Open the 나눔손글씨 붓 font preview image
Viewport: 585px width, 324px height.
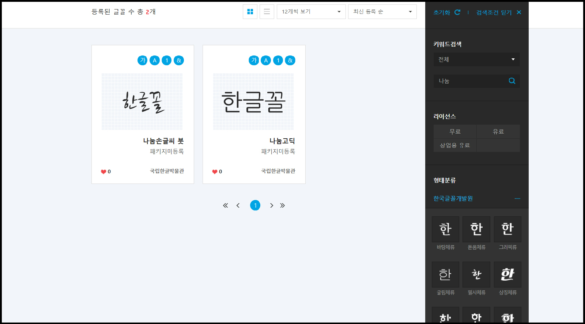pos(142,101)
